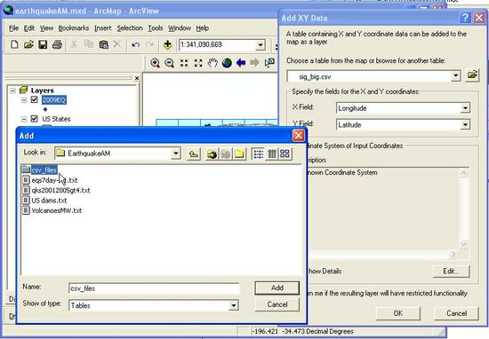Click the next extent gray arrow icon
This screenshot has width=489, height=339.
coord(254,63)
